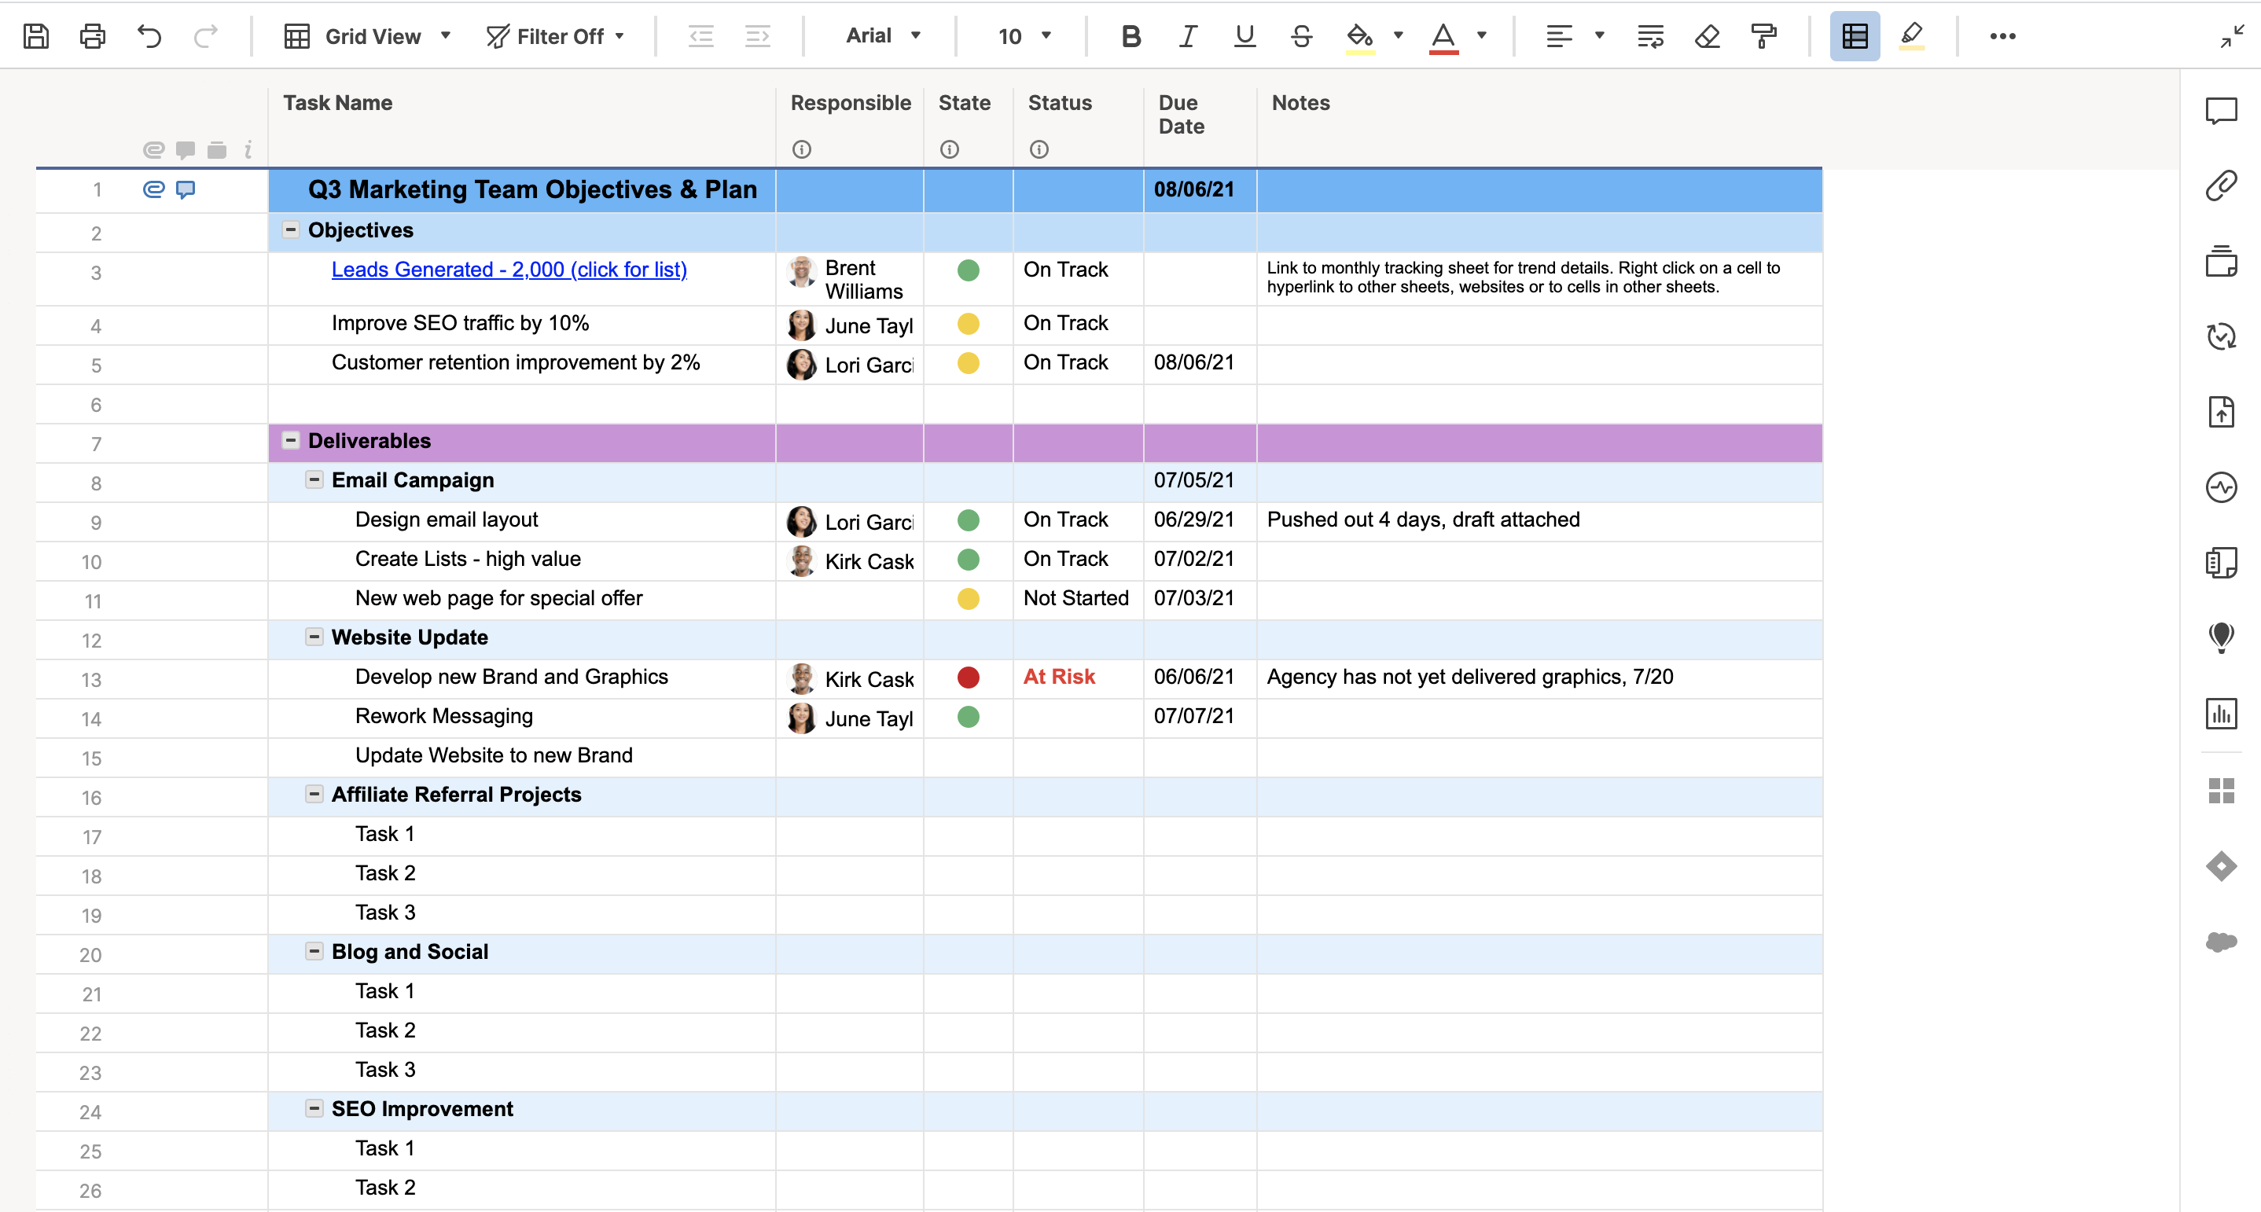The width and height of the screenshot is (2261, 1212).
Task: Redo the last undone action
Action: coord(205,36)
